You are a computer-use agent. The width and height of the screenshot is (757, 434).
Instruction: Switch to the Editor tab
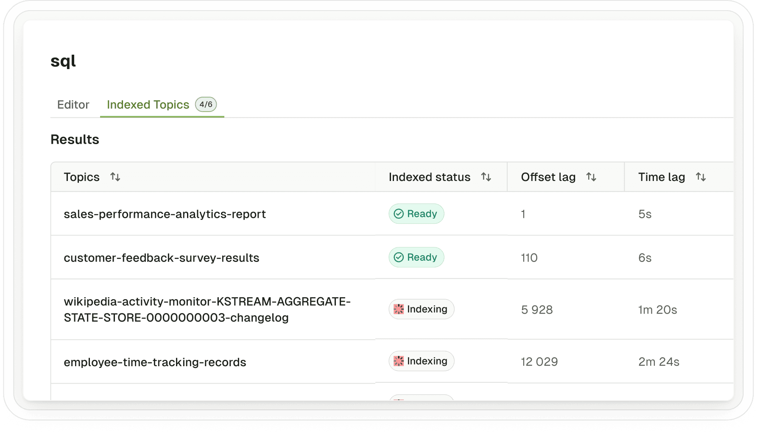click(73, 105)
